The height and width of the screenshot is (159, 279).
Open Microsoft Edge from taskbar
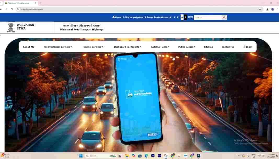pyautogui.click(x=146, y=156)
